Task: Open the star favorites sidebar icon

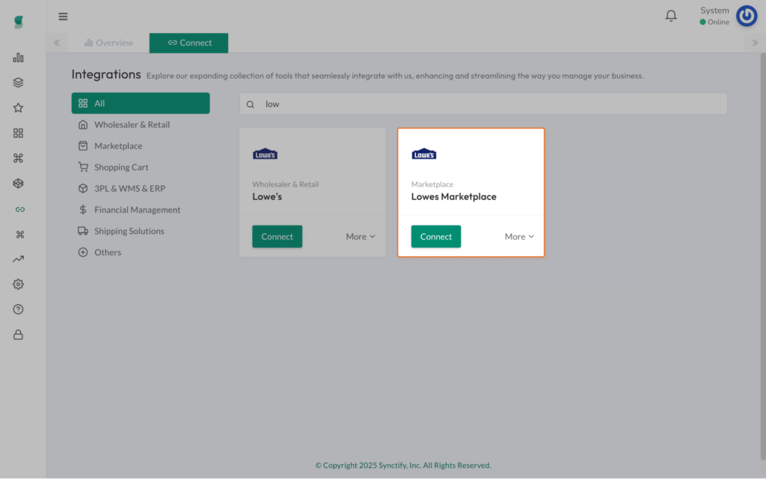Action: (18, 108)
